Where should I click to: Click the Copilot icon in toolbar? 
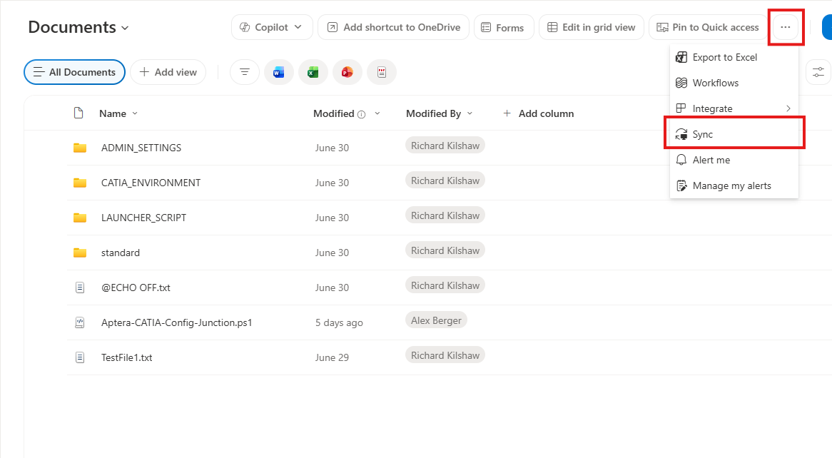pyautogui.click(x=245, y=27)
